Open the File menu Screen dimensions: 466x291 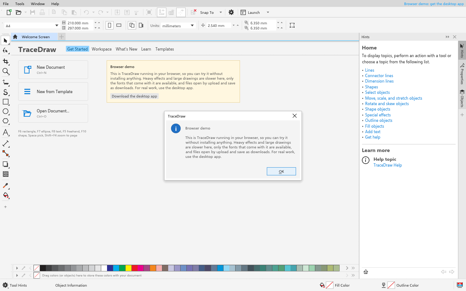click(6, 4)
